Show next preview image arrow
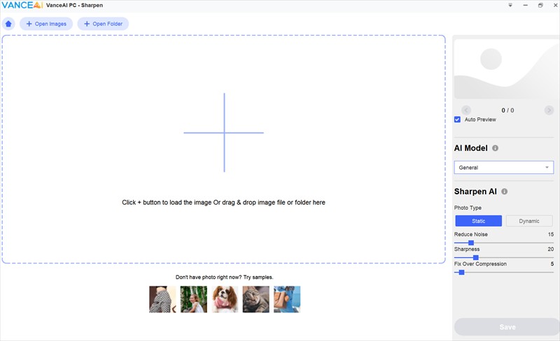The image size is (560, 341). [549, 110]
